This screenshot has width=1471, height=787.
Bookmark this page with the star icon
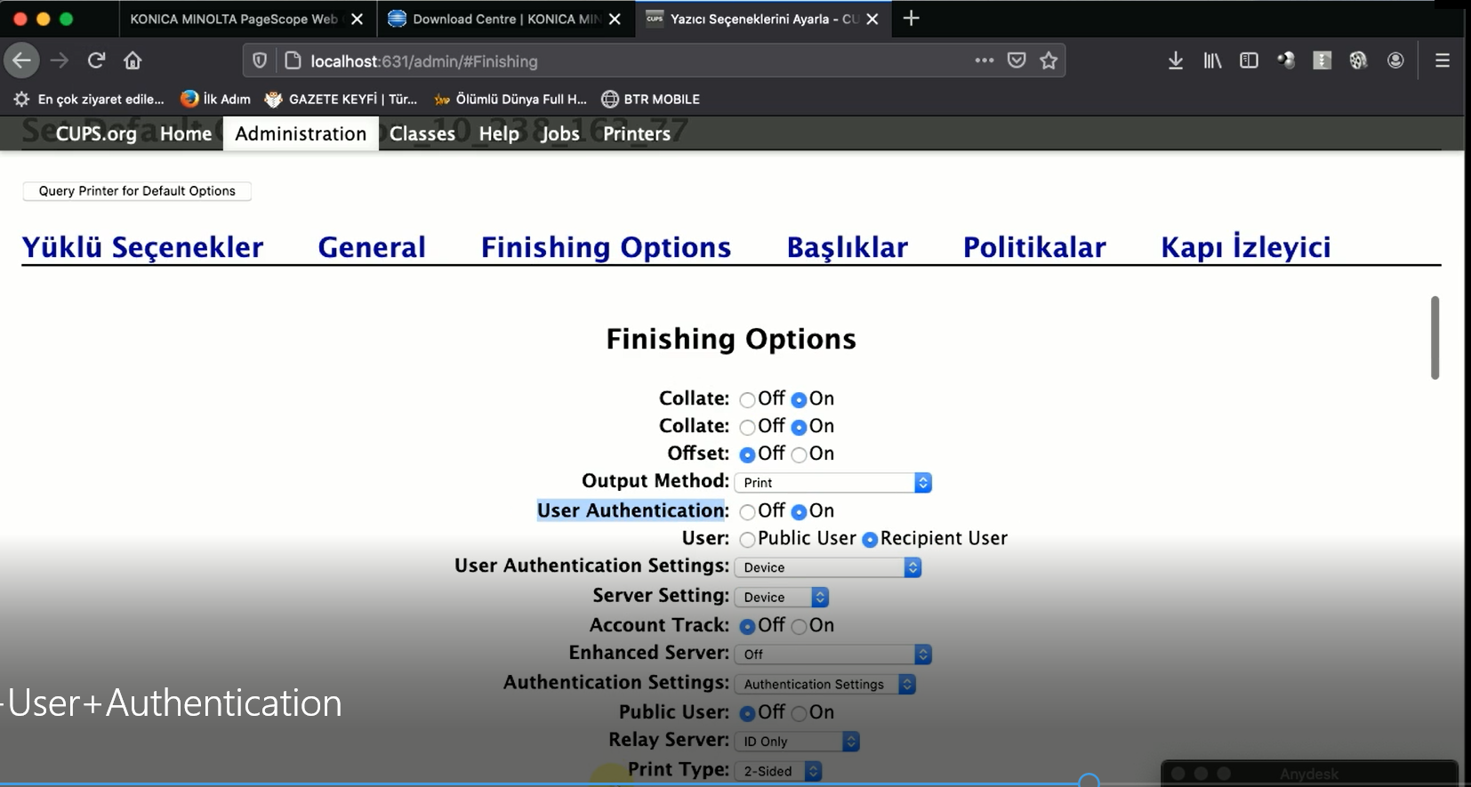pos(1049,60)
